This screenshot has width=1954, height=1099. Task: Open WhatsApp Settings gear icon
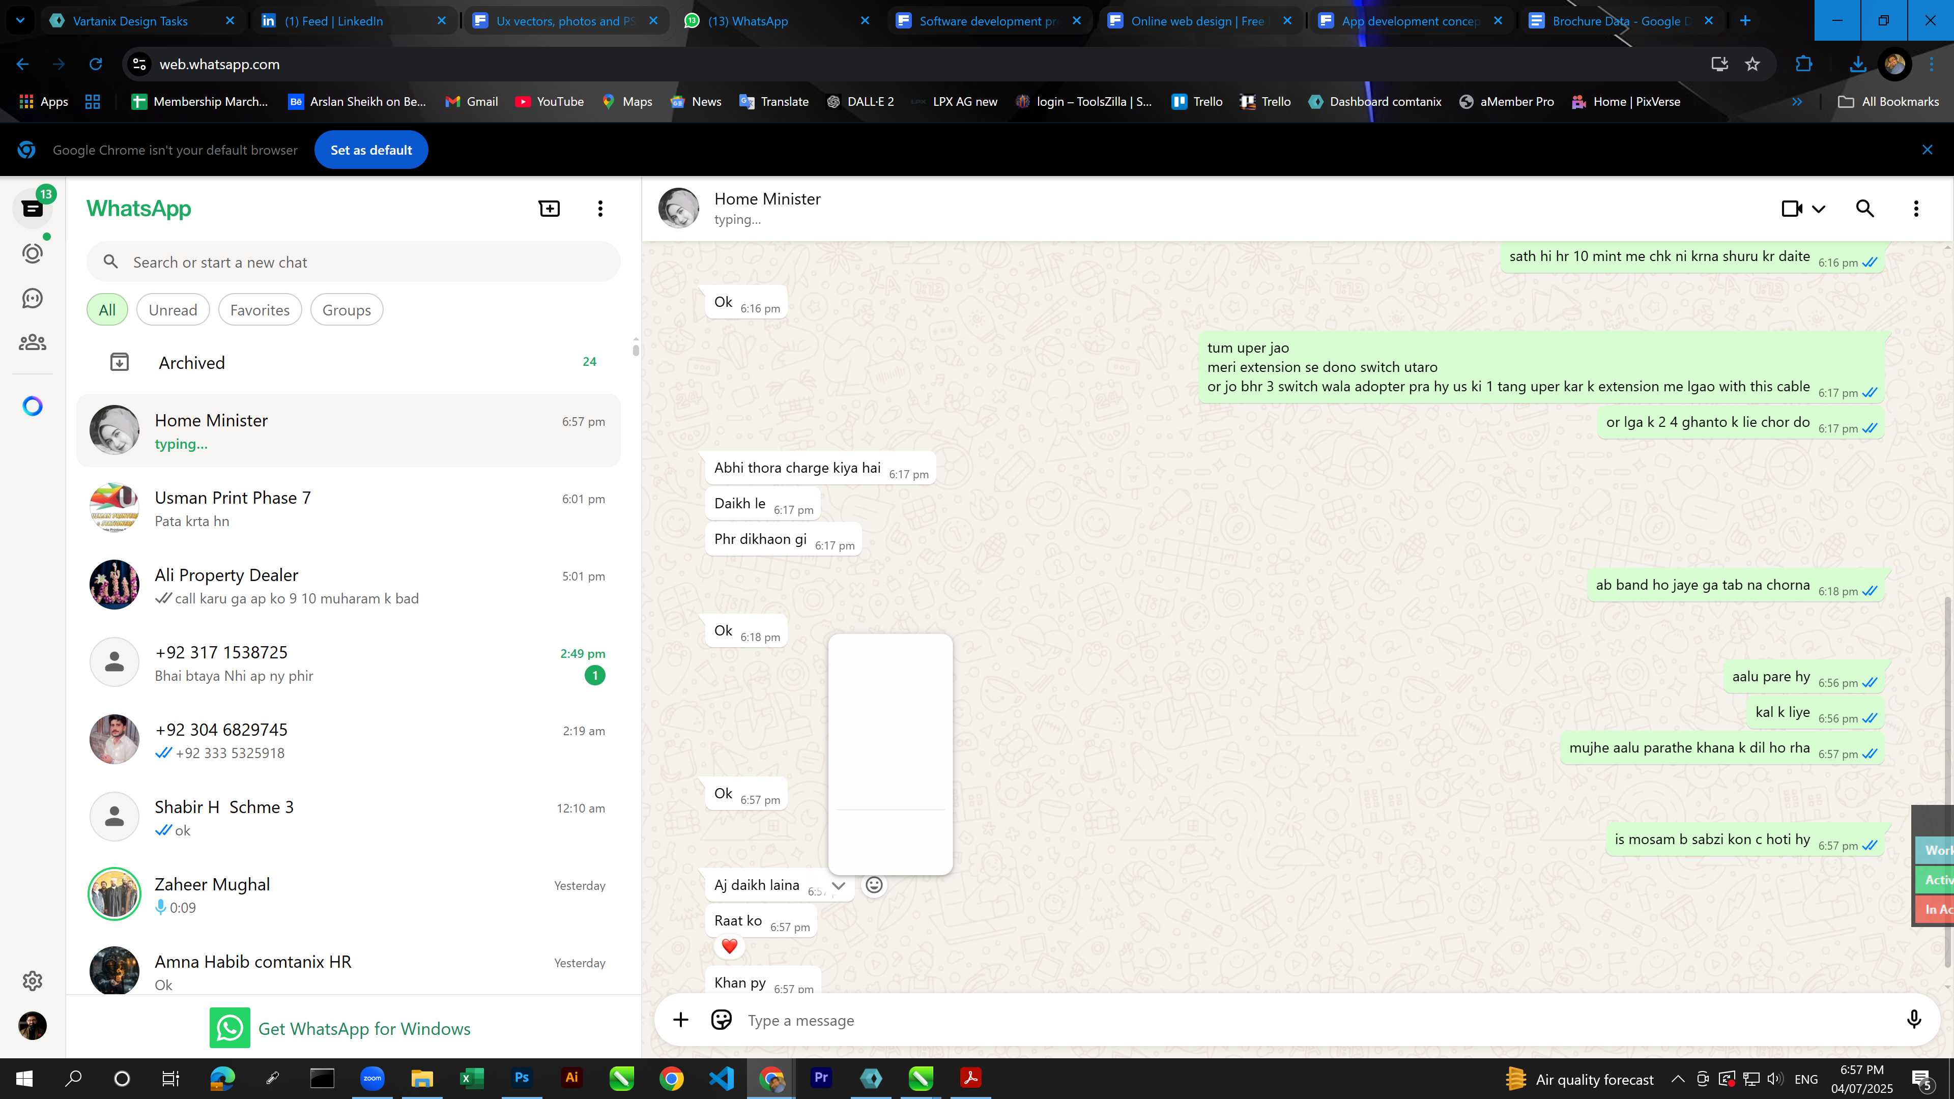(33, 980)
